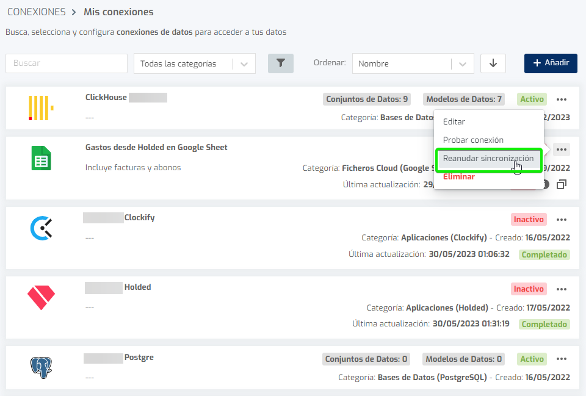Screen dimensions: 586x396
Task: Click Modelos de Datos: 0 badge
Action: pos(463,359)
